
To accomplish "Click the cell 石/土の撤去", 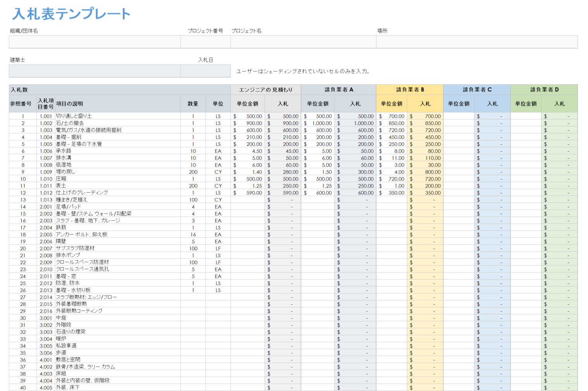I will [118, 123].
